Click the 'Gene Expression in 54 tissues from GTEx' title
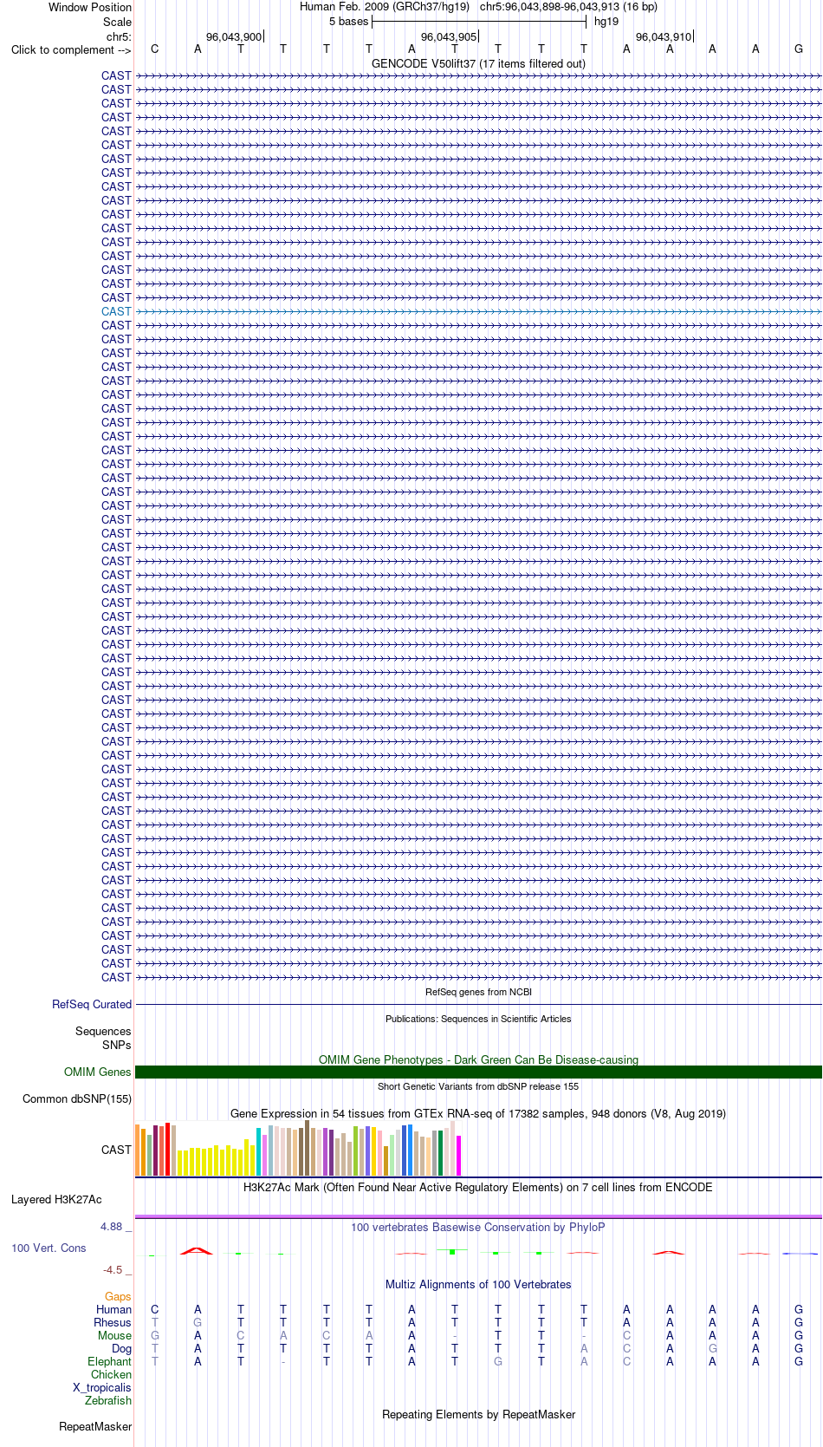823x1447 pixels. coord(478,1113)
